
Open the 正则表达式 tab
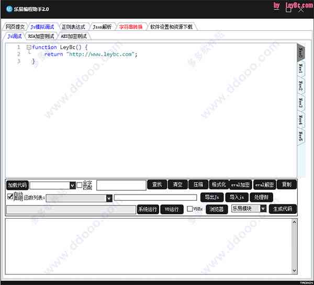[73, 27]
